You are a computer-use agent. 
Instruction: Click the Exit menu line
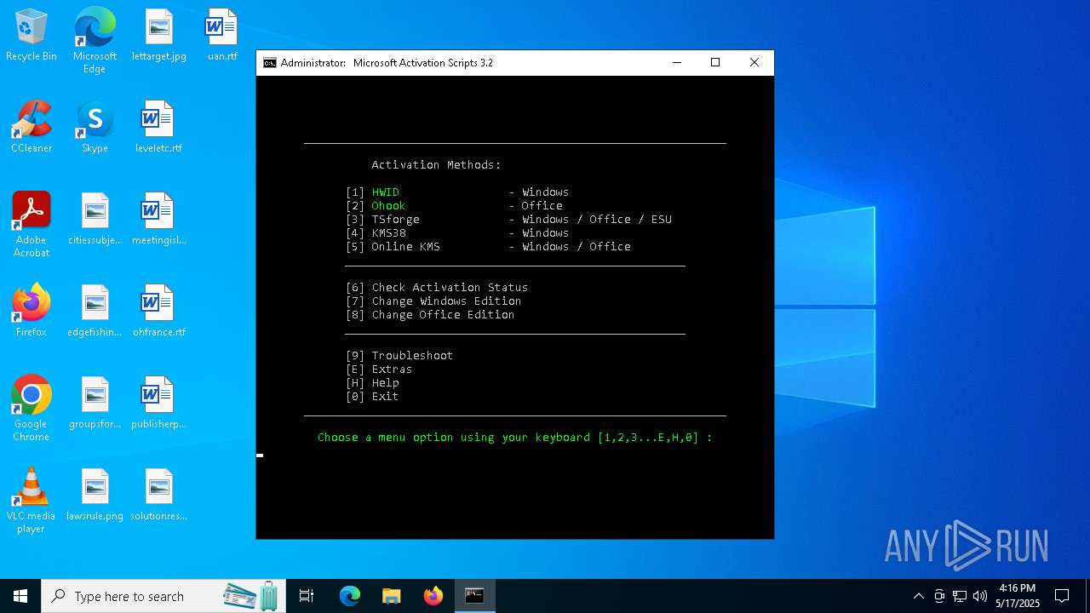pos(372,397)
